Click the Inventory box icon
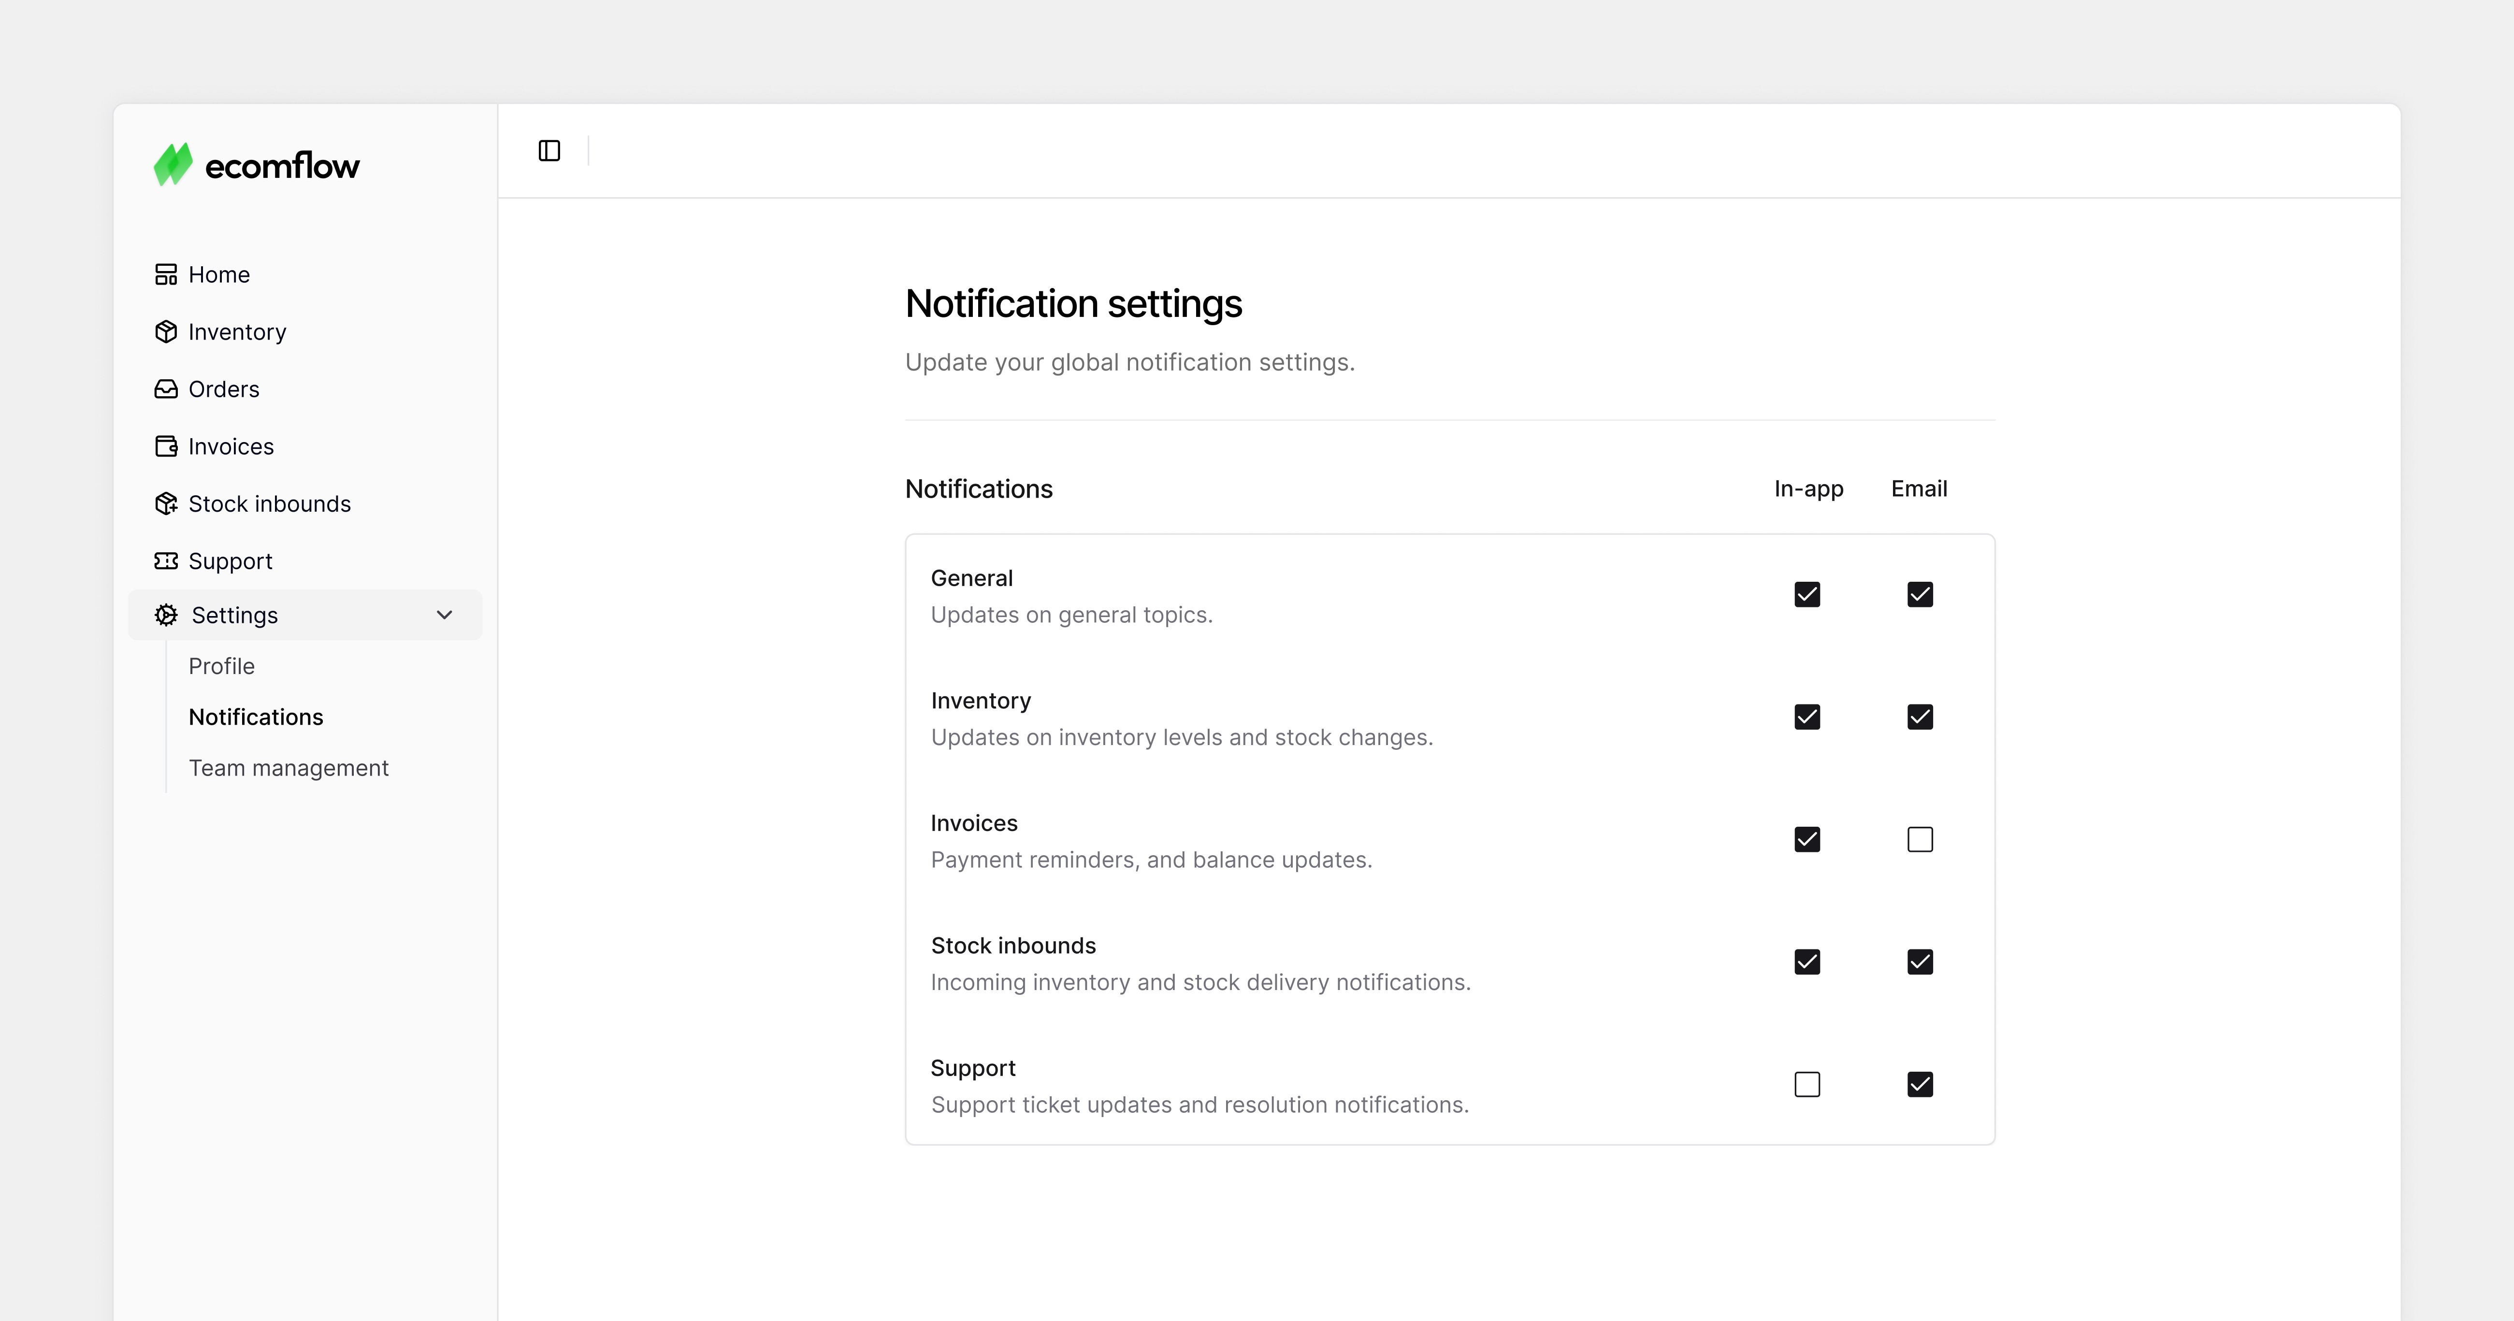 (x=166, y=332)
